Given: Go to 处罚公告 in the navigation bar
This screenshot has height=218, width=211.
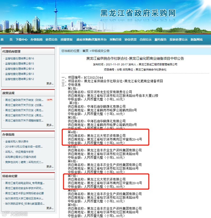Looking at the screenshot, I should click(52, 40).
